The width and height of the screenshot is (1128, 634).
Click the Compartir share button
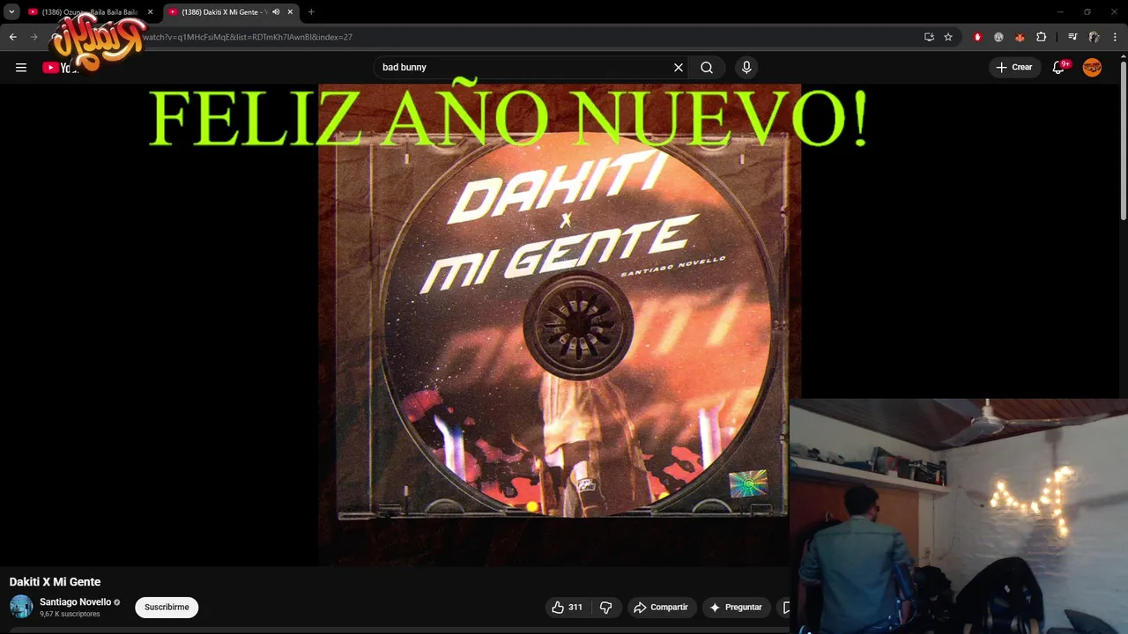(x=662, y=607)
